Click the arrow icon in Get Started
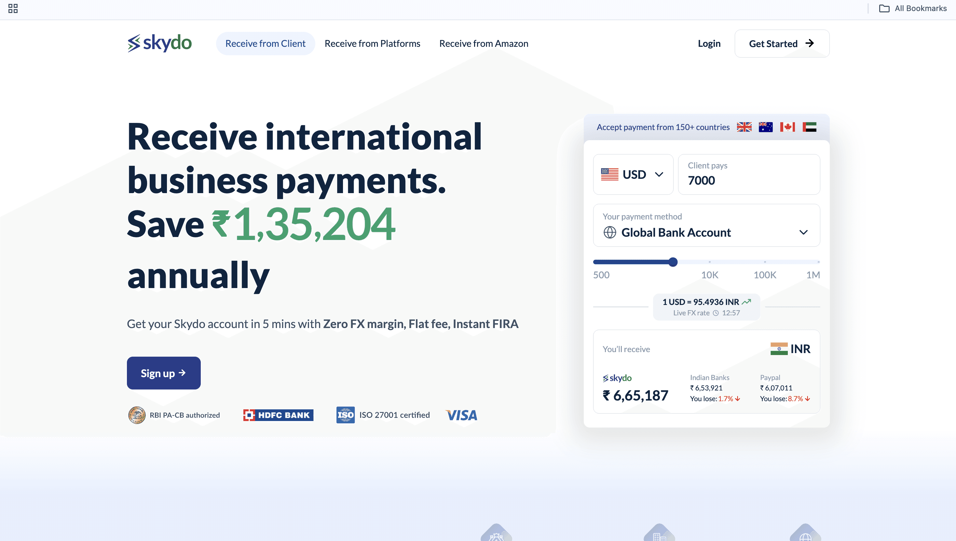 coord(810,44)
